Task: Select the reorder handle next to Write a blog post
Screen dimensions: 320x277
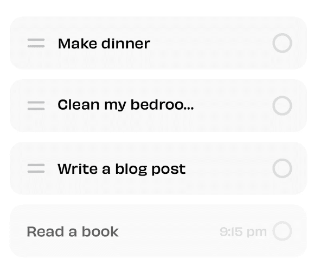Action: click(x=36, y=168)
